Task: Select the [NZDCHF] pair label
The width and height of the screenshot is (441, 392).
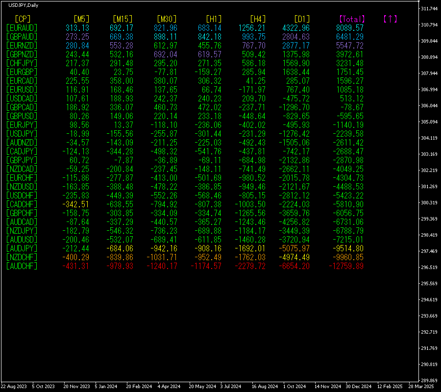Action: coord(22,257)
